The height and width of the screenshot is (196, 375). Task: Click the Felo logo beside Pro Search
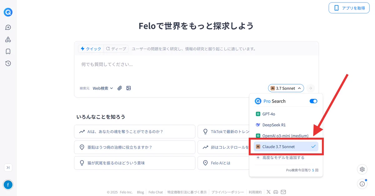click(258, 101)
